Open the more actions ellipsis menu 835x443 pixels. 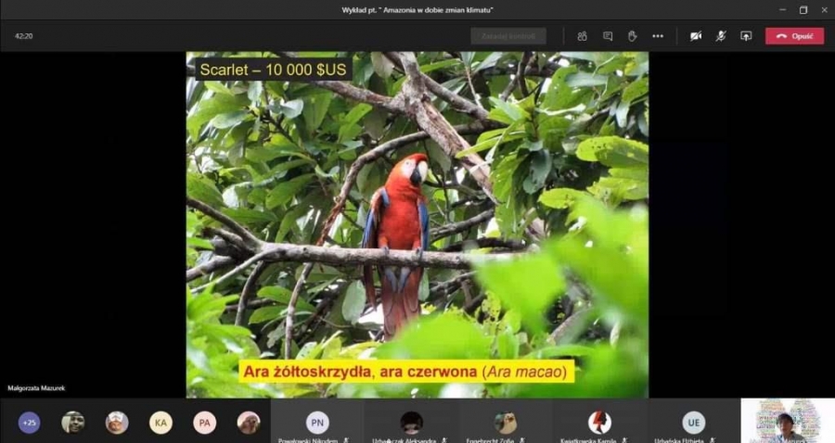658,36
